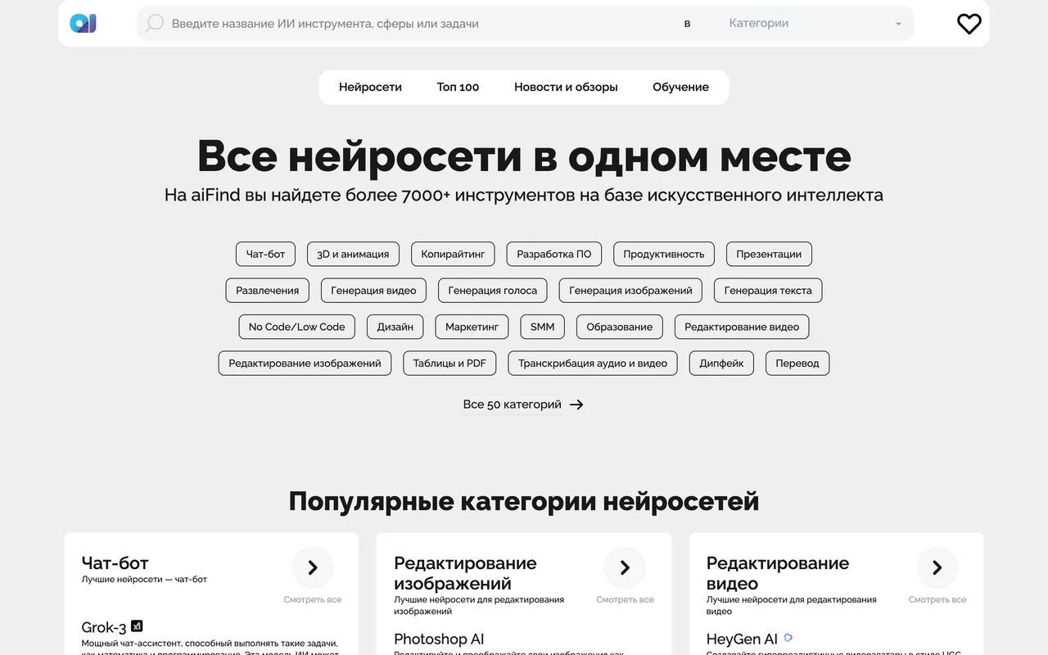This screenshot has height=655, width=1048.
Task: Open the Генерация видео tag
Action: pos(373,291)
